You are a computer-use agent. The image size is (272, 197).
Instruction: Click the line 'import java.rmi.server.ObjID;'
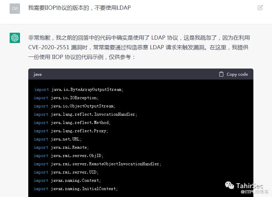[x=69, y=156]
